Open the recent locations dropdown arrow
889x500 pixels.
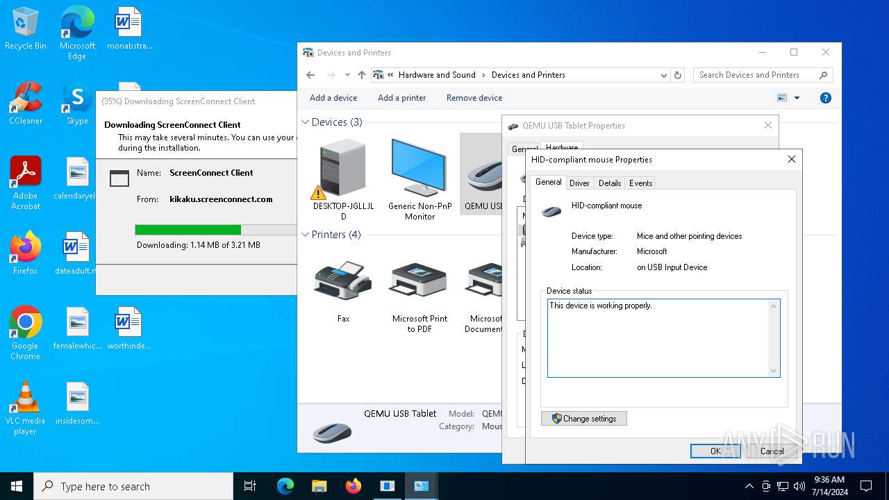(x=347, y=75)
